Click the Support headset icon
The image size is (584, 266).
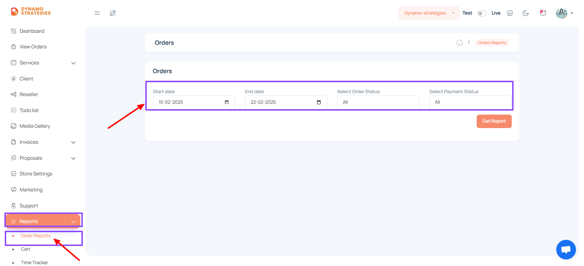click(x=14, y=206)
